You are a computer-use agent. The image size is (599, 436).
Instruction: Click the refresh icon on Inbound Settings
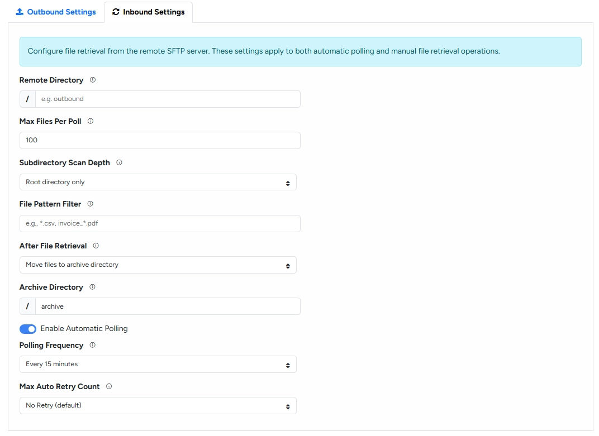(116, 12)
